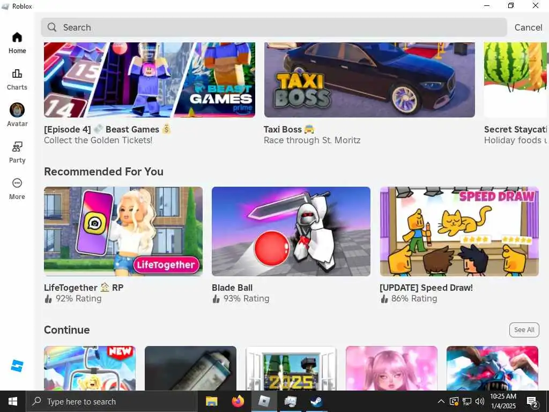This screenshot has width=549, height=412.
Task: Click the 'Recommended For You' heading
Action: [x=103, y=171]
